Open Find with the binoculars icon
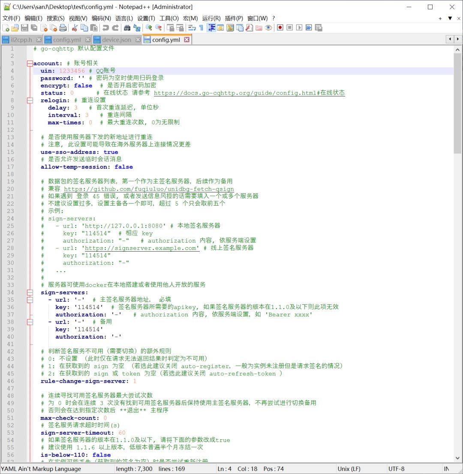This screenshot has height=474, width=463. 127,28
